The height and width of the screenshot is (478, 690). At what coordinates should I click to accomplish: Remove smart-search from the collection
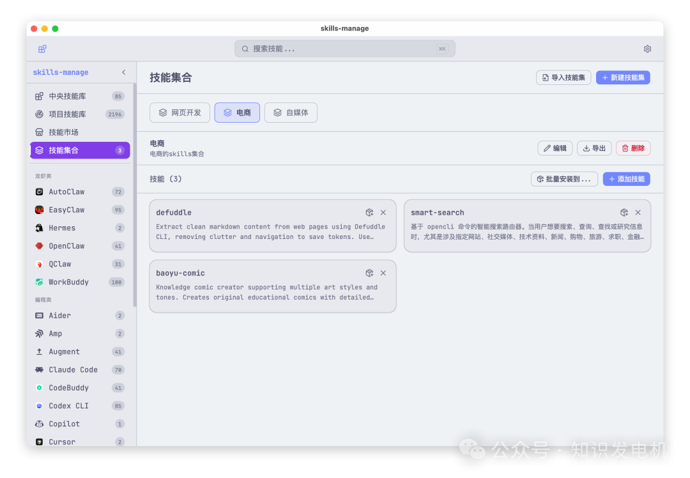[x=637, y=212]
